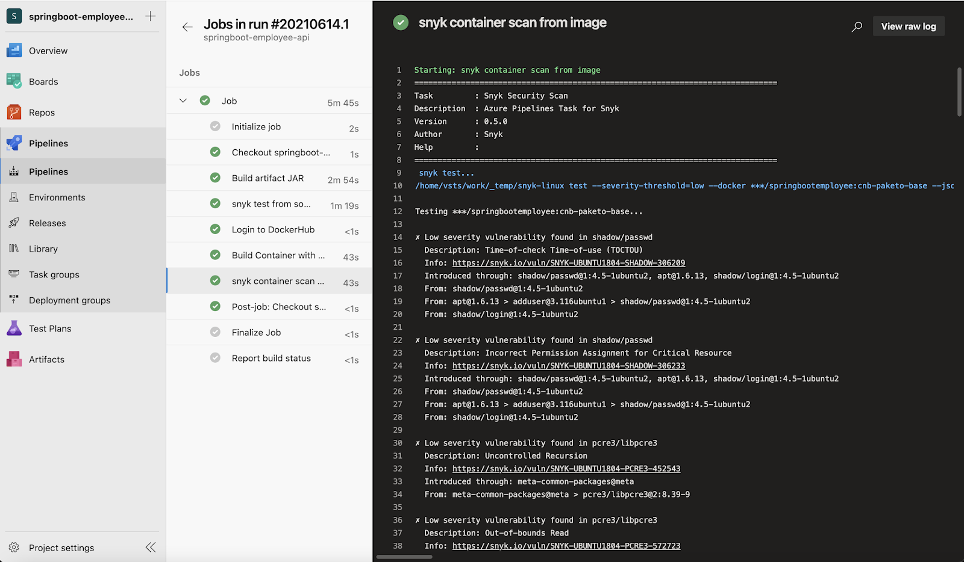Screen dimensions: 964x562
Task: Select Checkout springboot step
Action: 269,152
